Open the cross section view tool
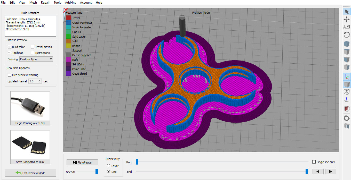 point(347,109)
